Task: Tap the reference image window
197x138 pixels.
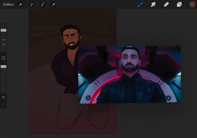Action: tap(130, 75)
